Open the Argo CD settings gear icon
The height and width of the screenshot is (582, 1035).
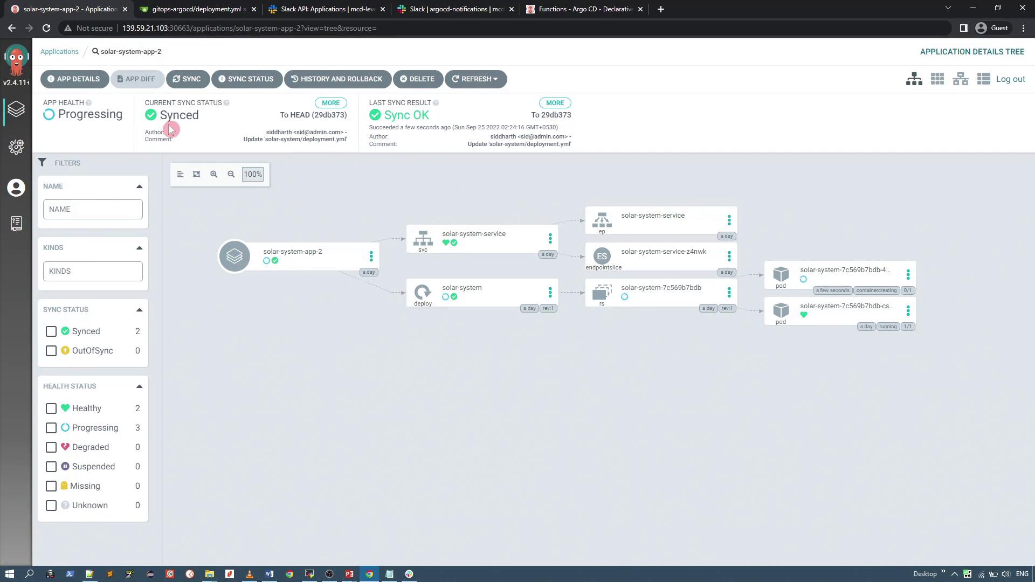16,147
